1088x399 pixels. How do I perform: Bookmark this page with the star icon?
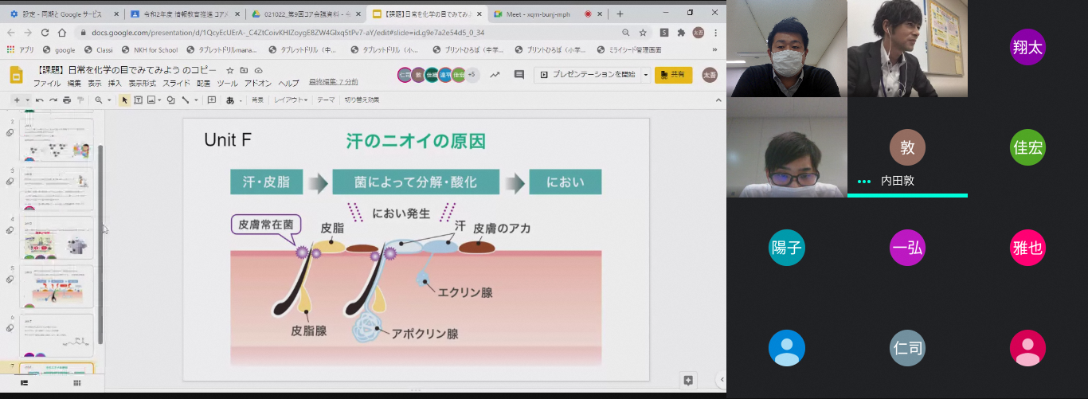coord(643,33)
